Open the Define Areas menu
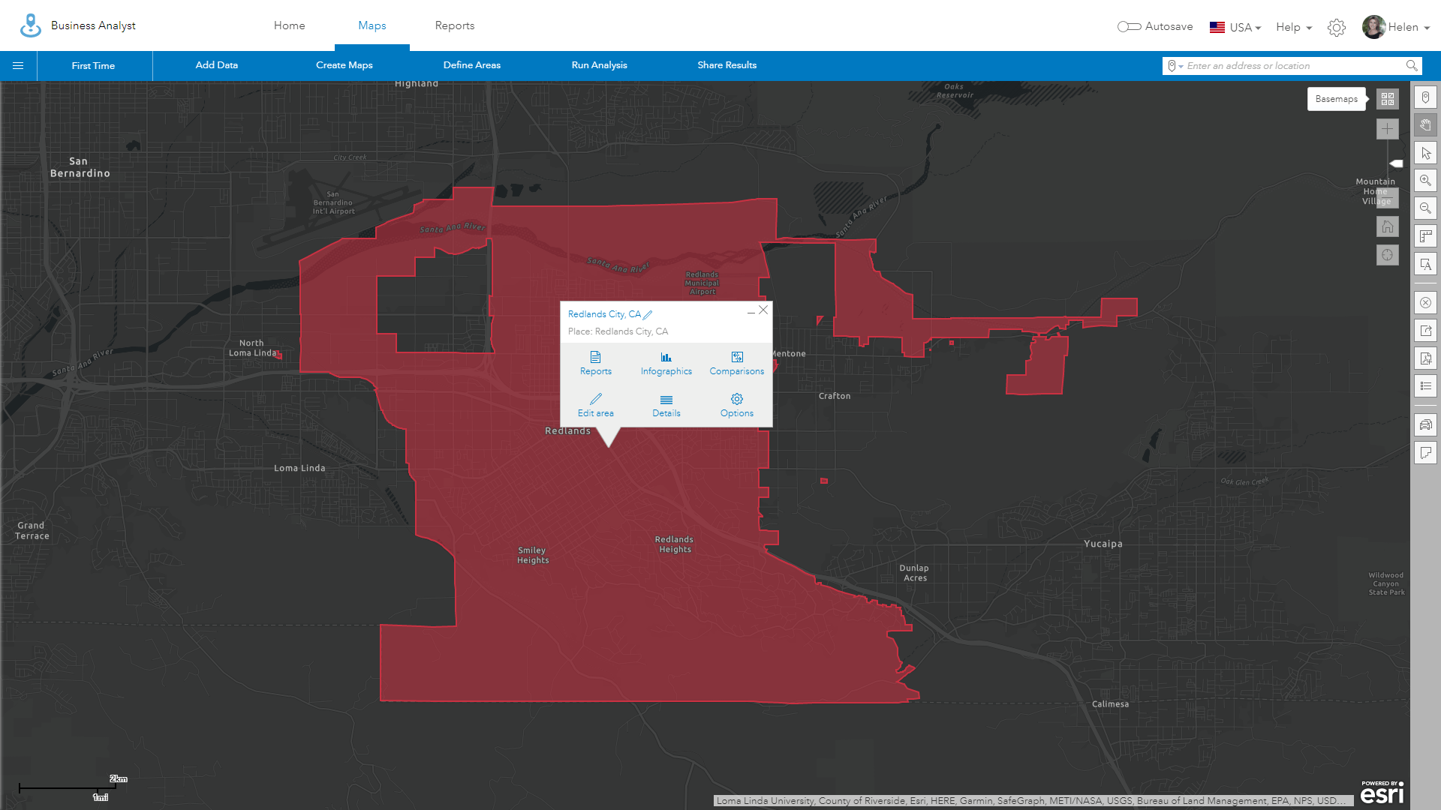 point(471,65)
